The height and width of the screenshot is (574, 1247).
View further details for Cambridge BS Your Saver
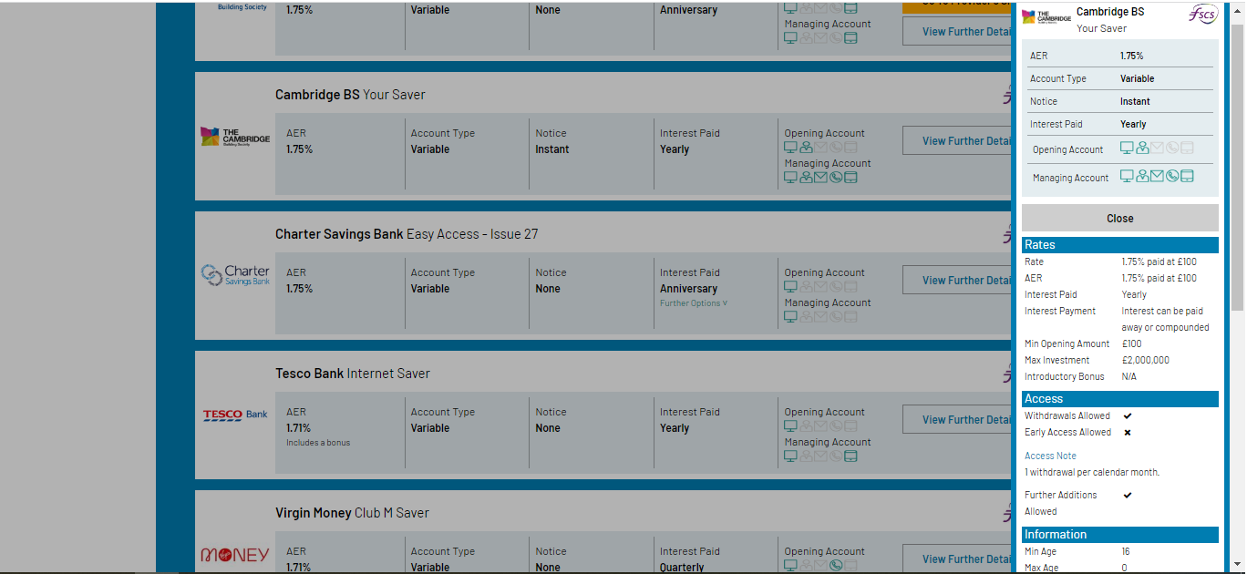click(957, 141)
